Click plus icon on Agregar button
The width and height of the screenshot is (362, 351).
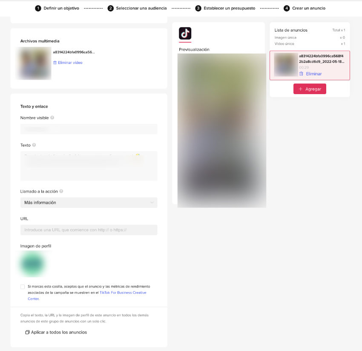pos(300,89)
